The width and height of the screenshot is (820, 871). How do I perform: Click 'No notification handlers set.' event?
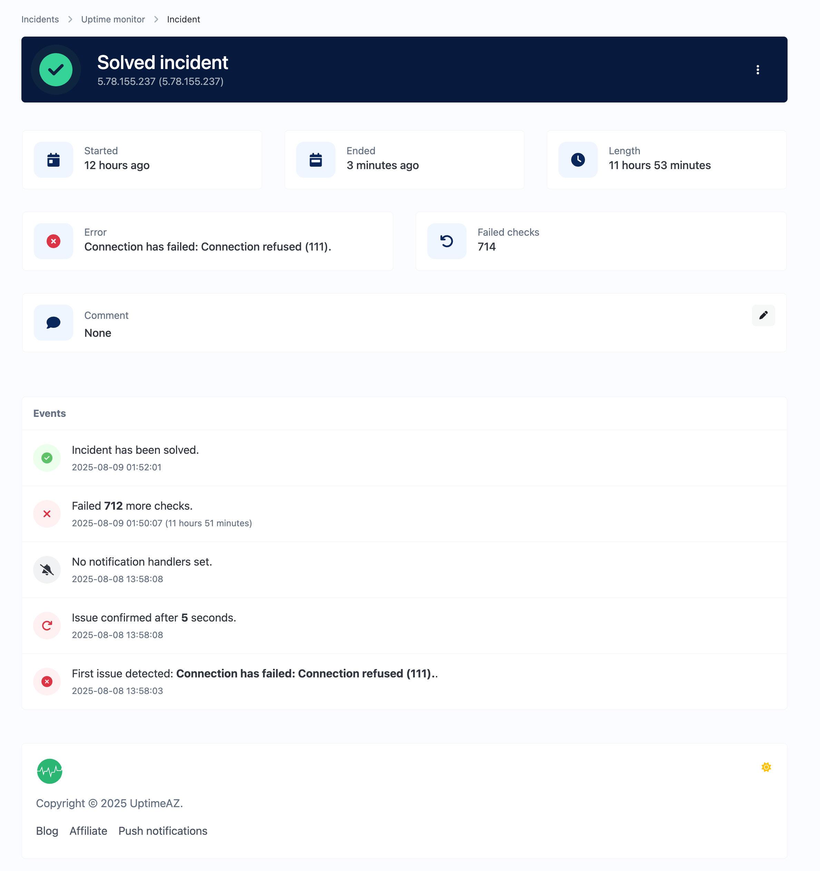click(x=141, y=562)
